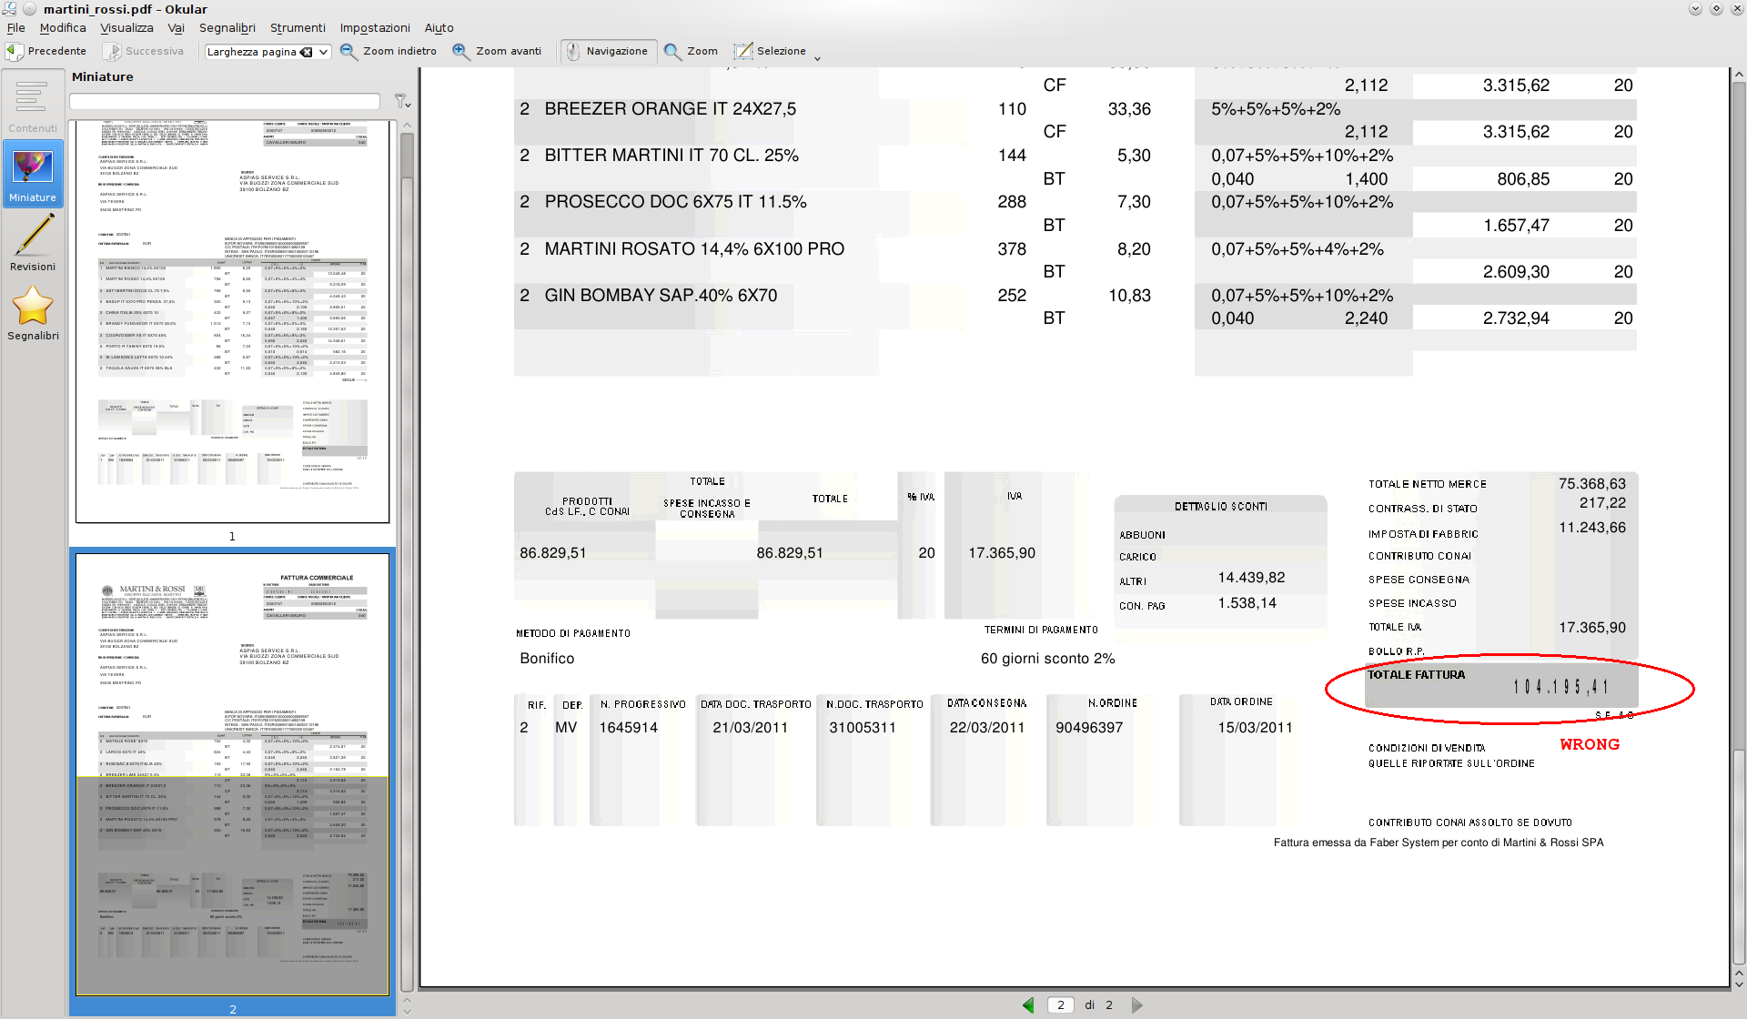Click the Zoom avanti magnifier icon
This screenshot has width=1747, height=1019.
(x=461, y=52)
